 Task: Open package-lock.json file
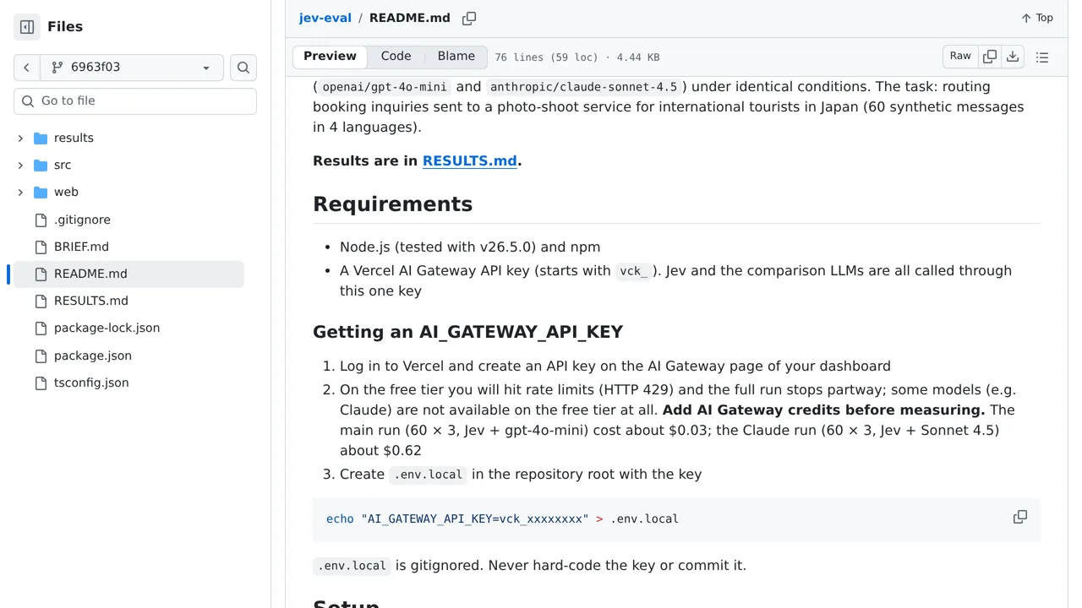107,328
